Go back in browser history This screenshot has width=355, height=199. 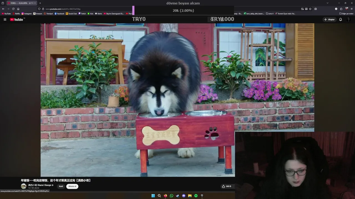coord(3,9)
